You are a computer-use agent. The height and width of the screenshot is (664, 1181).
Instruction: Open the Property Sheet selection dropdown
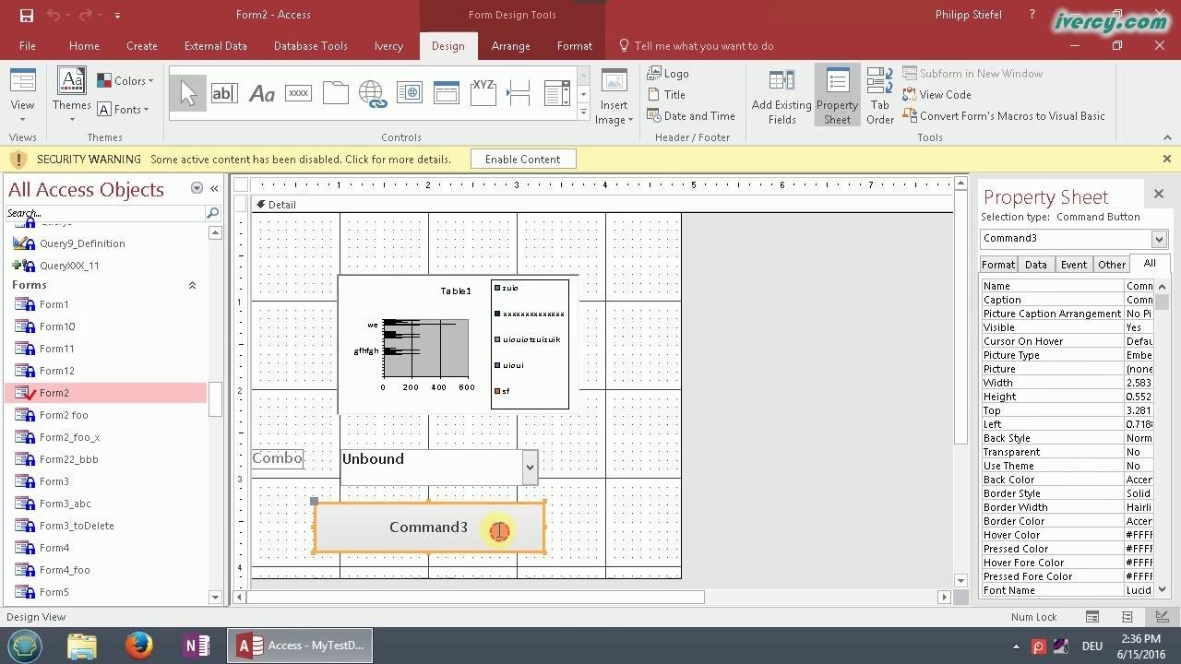point(1159,239)
